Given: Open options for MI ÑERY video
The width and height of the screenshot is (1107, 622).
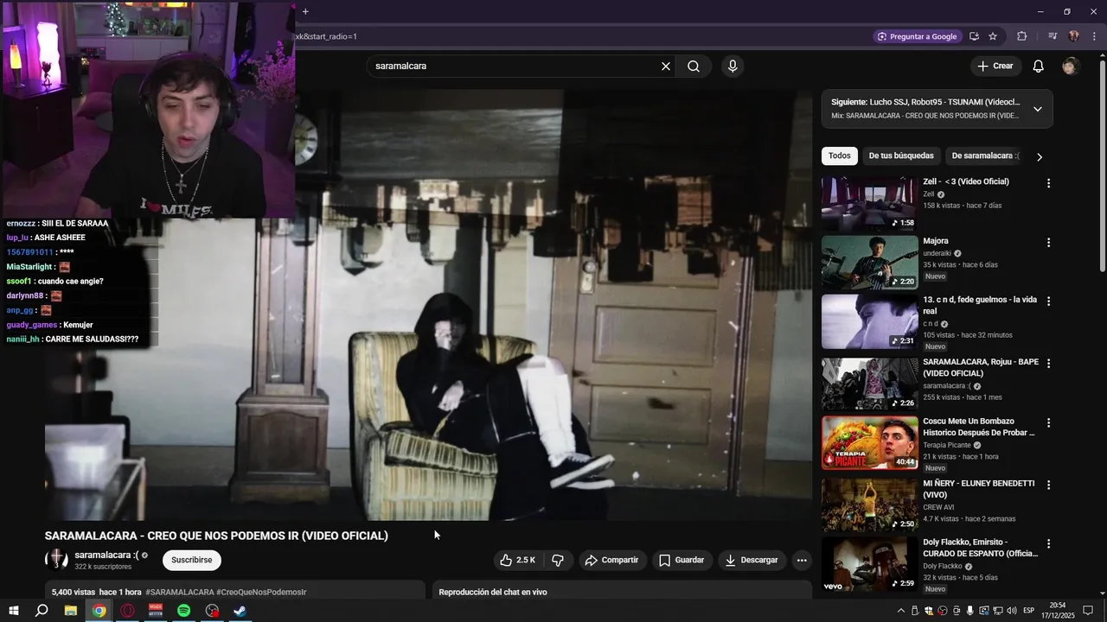Looking at the screenshot, I should [1048, 486].
